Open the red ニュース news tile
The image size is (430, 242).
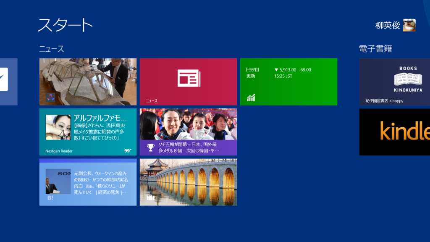point(188,82)
